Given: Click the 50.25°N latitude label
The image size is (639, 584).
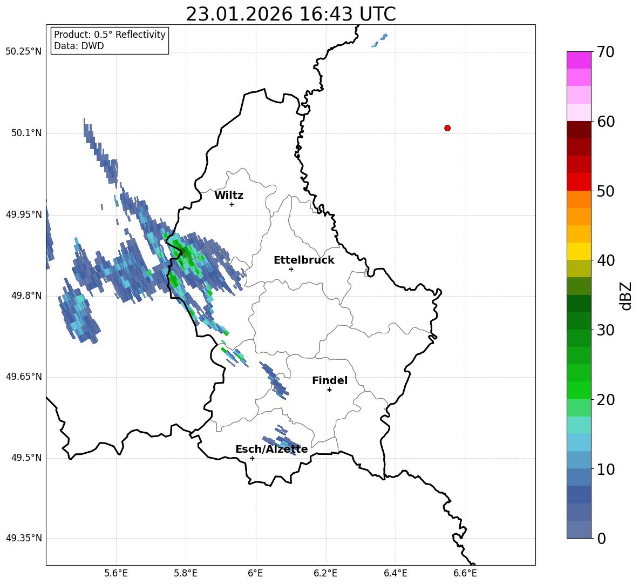Looking at the screenshot, I should click(24, 52).
